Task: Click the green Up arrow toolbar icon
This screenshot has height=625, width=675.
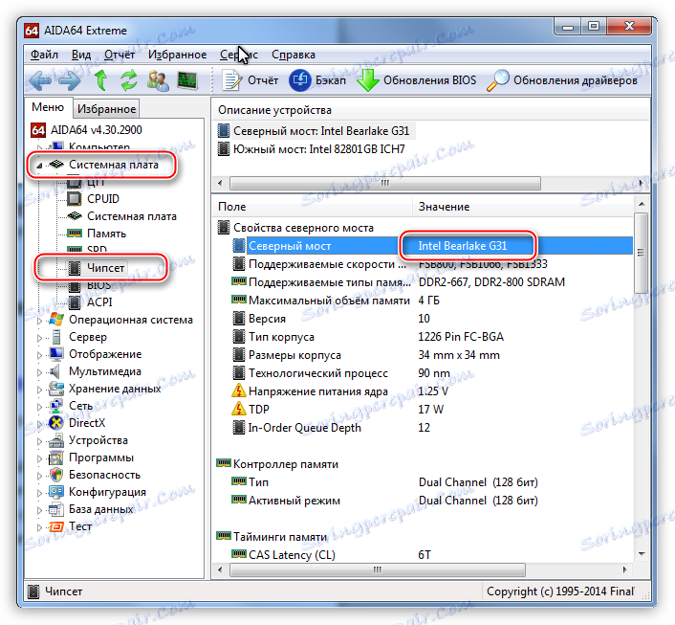Action: tap(100, 80)
